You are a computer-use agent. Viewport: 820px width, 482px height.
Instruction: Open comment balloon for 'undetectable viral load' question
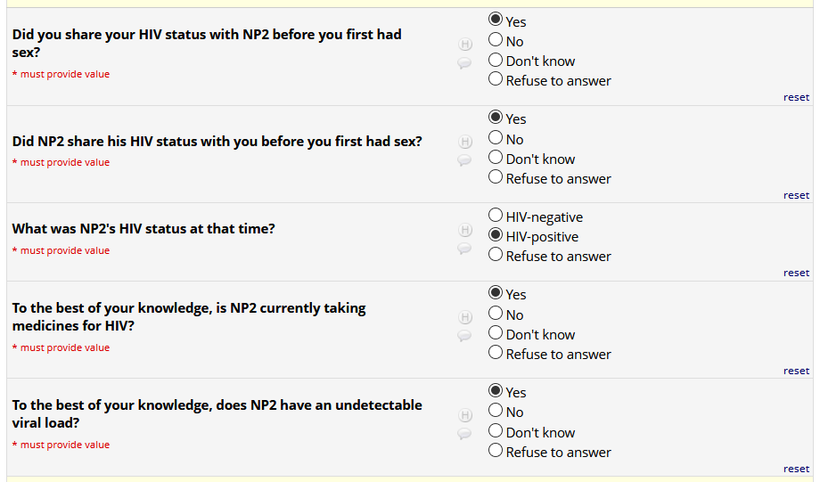pos(464,434)
